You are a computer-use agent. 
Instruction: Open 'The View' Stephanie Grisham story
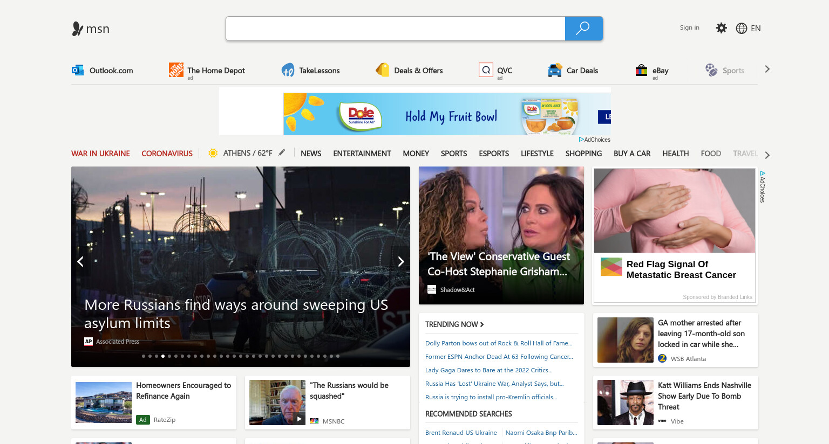pyautogui.click(x=501, y=235)
